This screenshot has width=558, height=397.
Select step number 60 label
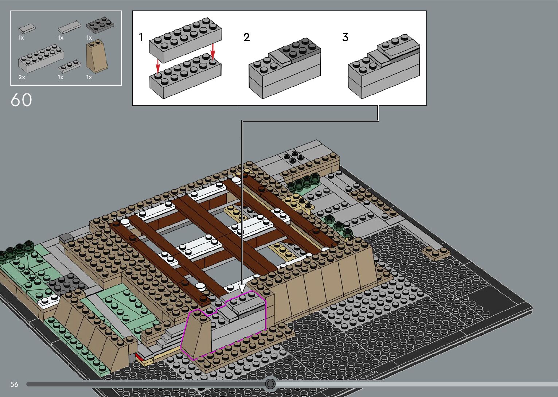21,100
